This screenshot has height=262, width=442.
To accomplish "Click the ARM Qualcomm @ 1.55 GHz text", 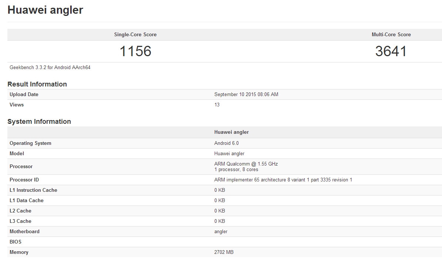I will pyautogui.click(x=246, y=164).
